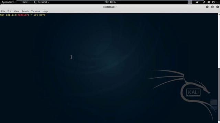Open the power icon in system tray
The width and height of the screenshot is (220, 123).
213,2
